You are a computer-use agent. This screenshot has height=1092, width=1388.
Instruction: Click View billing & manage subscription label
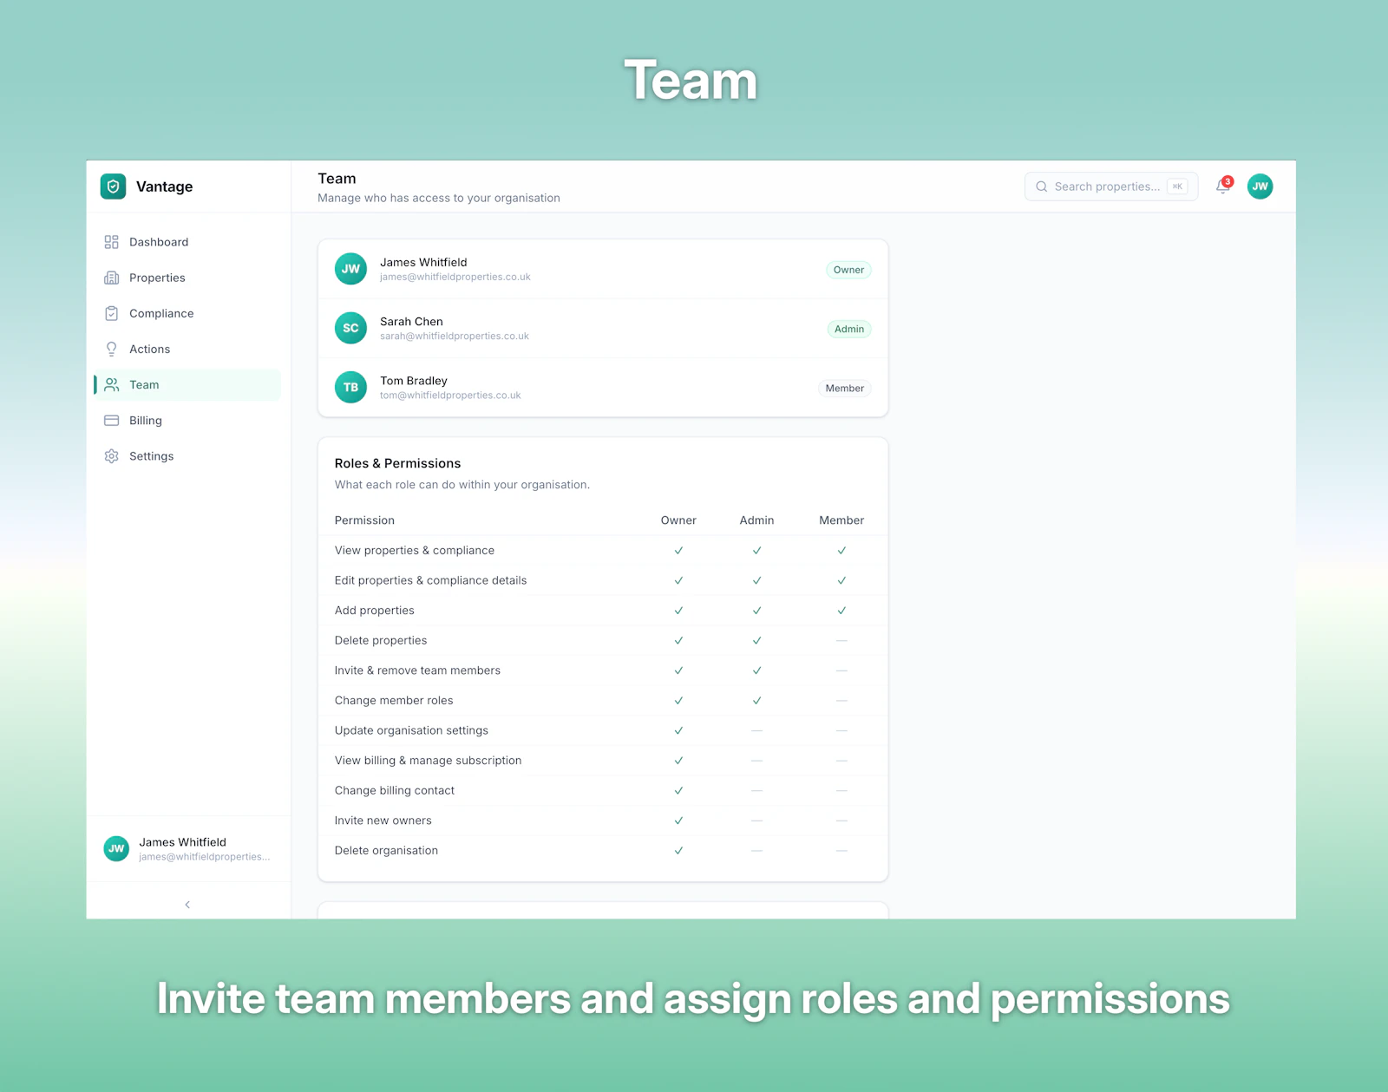pyautogui.click(x=428, y=761)
